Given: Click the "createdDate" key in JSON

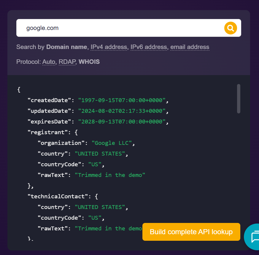Looking at the screenshot, I should pos(49,100).
